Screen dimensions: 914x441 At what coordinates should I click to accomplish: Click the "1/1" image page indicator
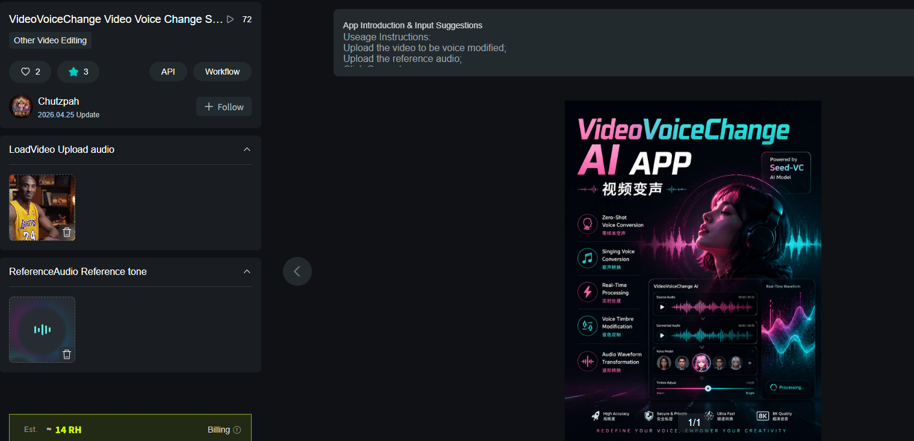click(x=694, y=422)
